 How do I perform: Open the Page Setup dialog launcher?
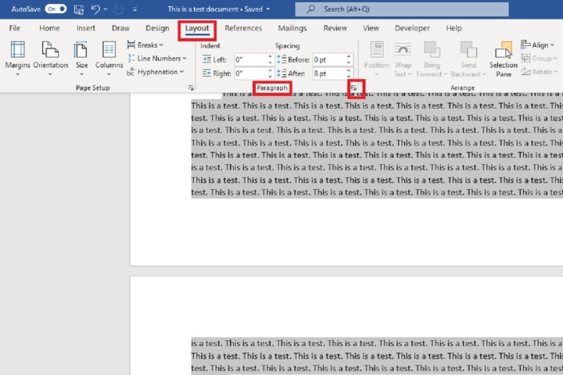[192, 88]
